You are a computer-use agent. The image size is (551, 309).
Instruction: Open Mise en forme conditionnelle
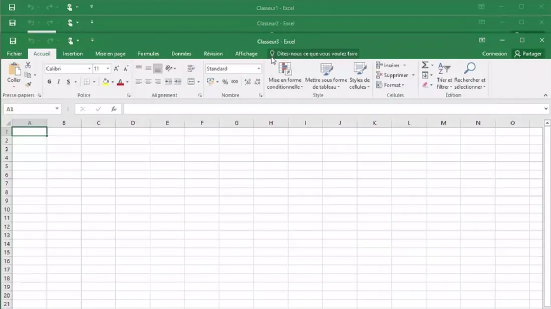[285, 76]
